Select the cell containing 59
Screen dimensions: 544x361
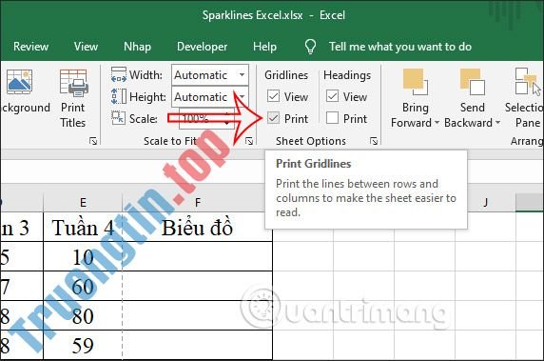coord(83,345)
